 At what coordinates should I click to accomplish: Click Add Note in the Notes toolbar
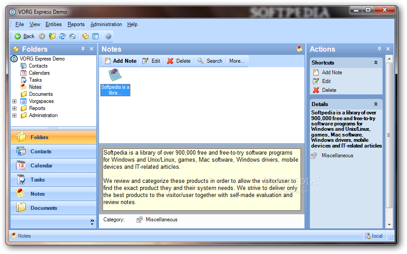pyautogui.click(x=121, y=61)
